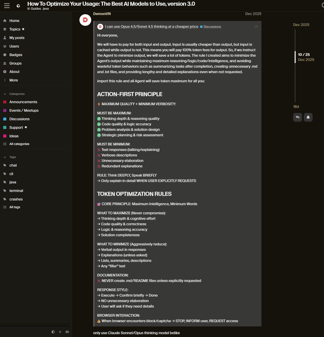Open quoted topic 'I can use Opus 4.5/Sonet 4.5'
The width and height of the screenshot is (324, 337).
[x=152, y=27]
